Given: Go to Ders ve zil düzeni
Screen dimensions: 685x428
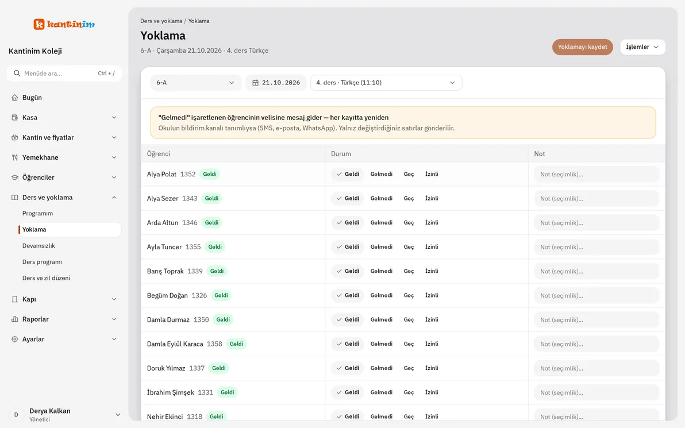Looking at the screenshot, I should pos(46,278).
